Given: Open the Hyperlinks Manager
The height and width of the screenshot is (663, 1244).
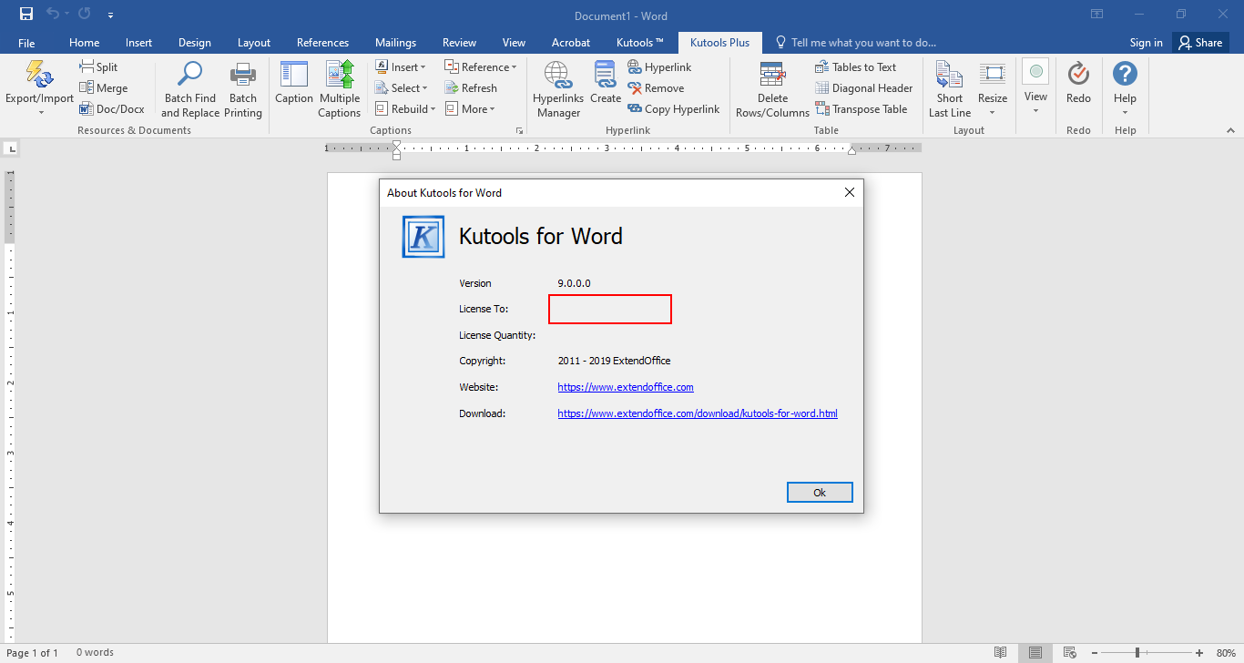Looking at the screenshot, I should click(558, 89).
